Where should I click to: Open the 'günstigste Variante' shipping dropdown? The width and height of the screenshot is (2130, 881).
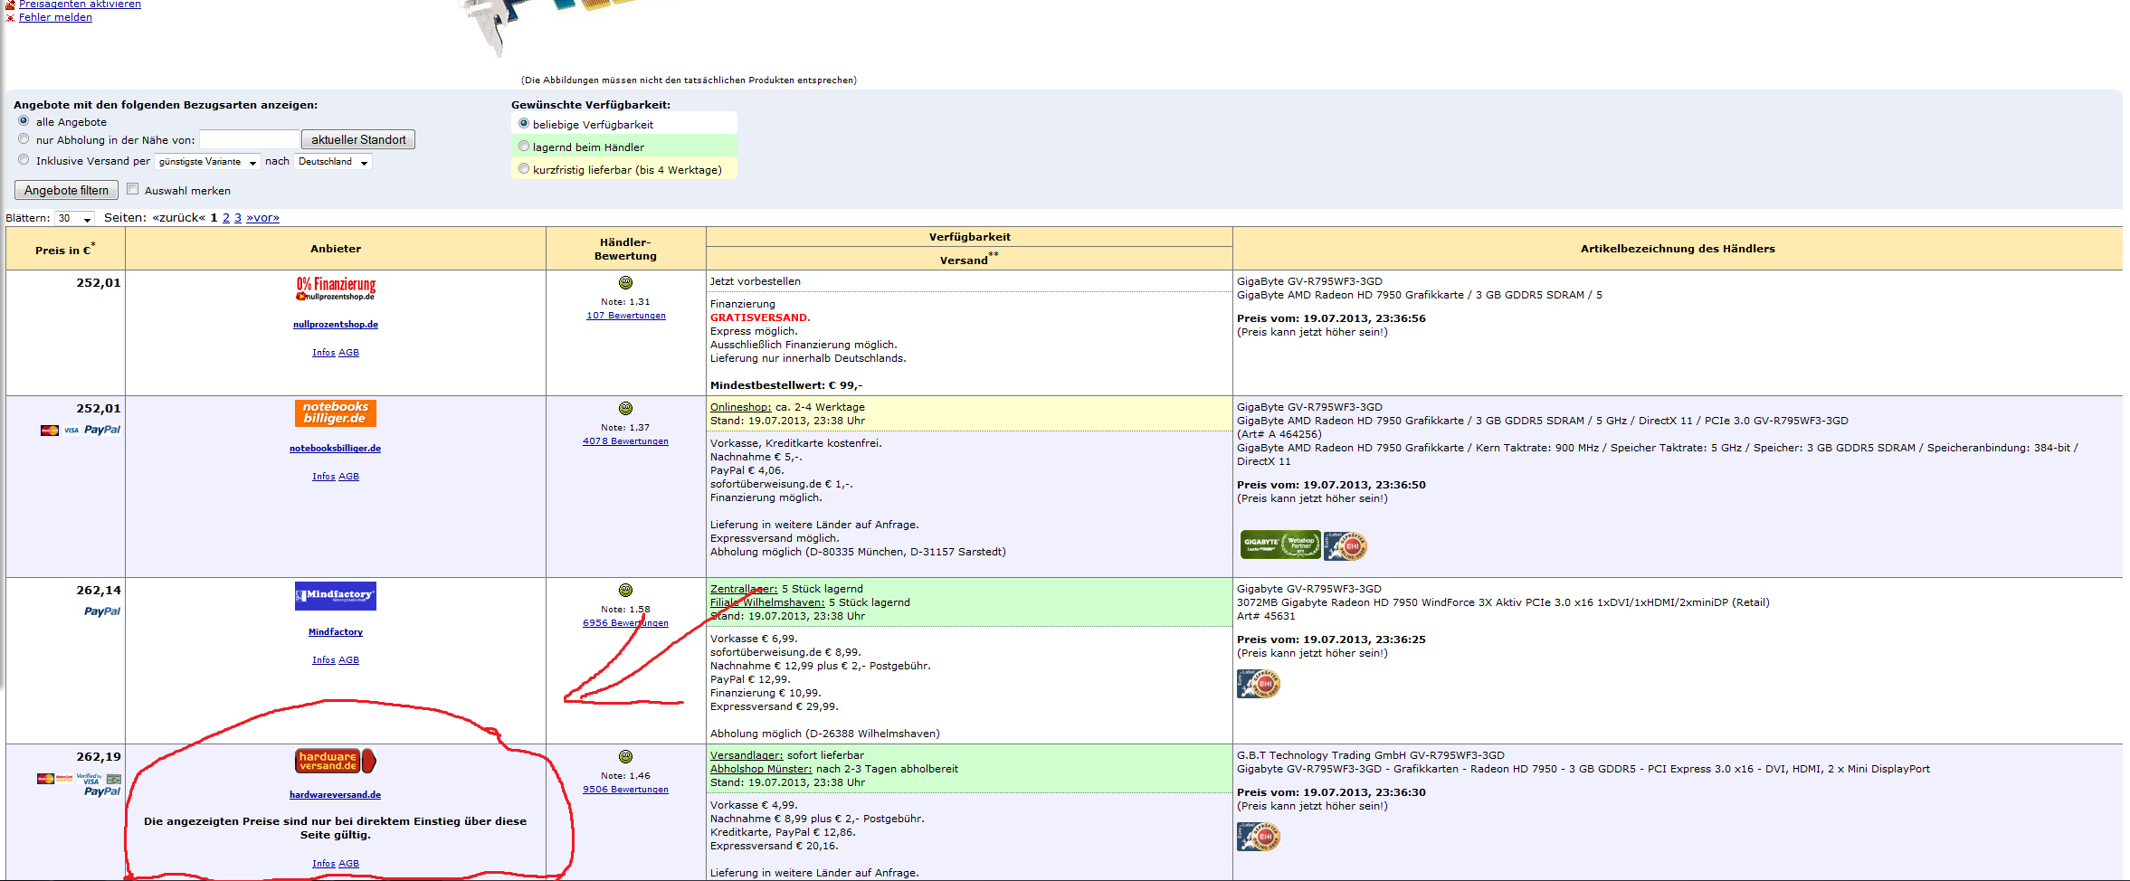point(207,162)
